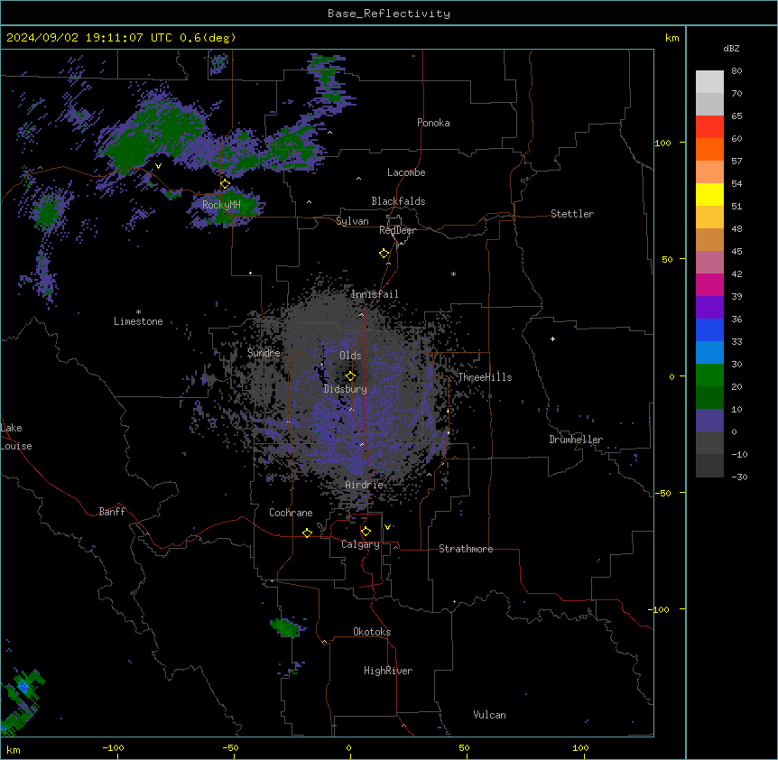Screen dimensions: 778x760
Task: Click the Stettler town label
Action: pyautogui.click(x=571, y=214)
